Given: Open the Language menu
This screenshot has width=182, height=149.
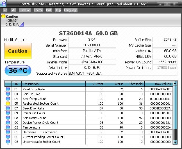Looking at the screenshot, I should click(x=71, y=10).
